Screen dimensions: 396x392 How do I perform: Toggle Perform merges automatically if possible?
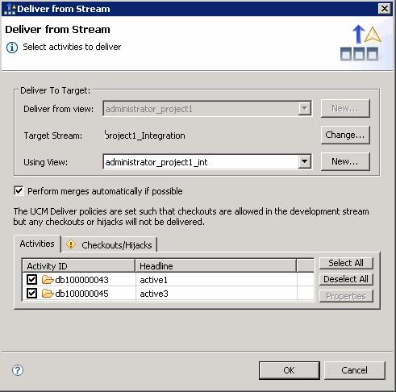pos(19,191)
